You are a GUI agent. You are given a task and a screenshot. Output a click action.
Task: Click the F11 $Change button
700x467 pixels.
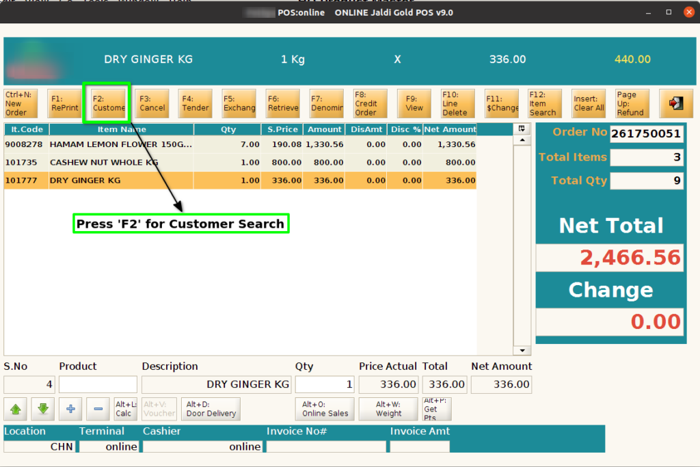pos(501,103)
